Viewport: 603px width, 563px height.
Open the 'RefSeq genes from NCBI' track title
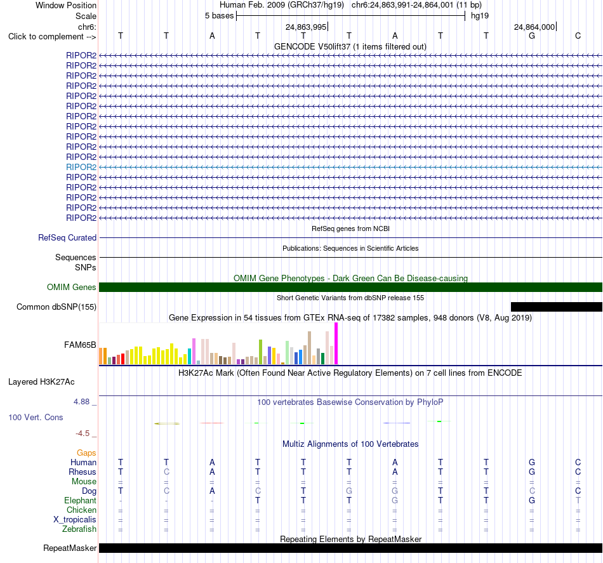tap(350, 229)
